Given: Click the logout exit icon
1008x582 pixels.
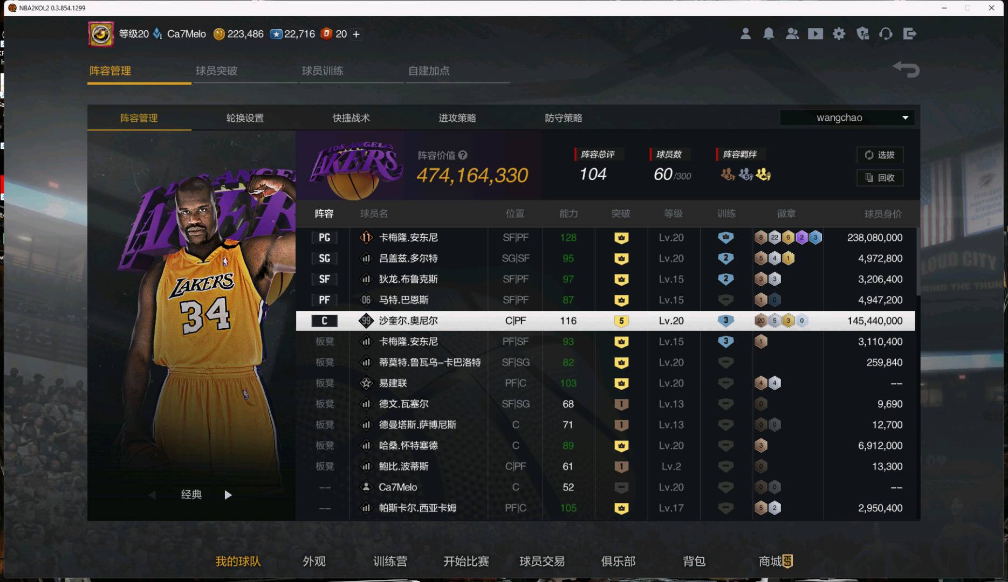Looking at the screenshot, I should pos(909,34).
